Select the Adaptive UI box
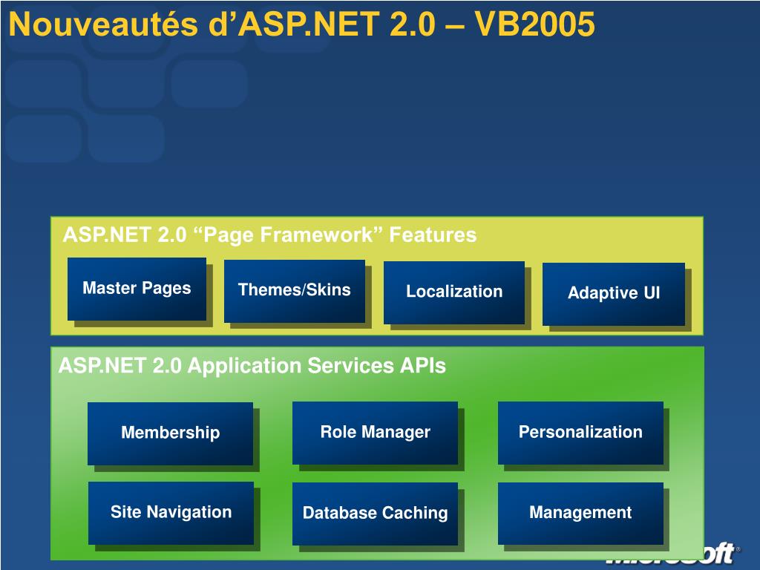 coord(614,294)
